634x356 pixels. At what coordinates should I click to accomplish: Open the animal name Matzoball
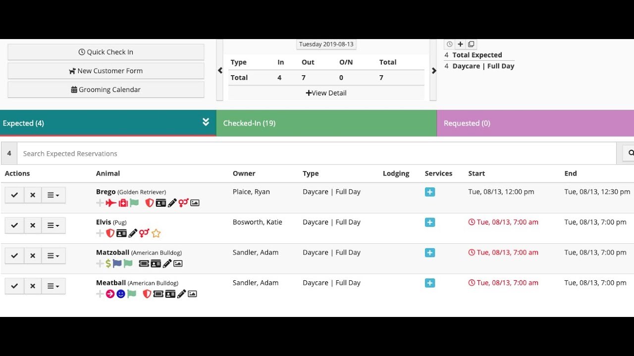112,252
